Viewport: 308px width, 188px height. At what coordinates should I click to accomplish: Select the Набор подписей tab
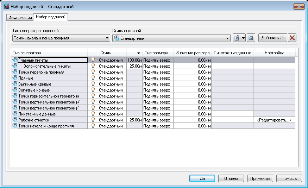(50, 17)
